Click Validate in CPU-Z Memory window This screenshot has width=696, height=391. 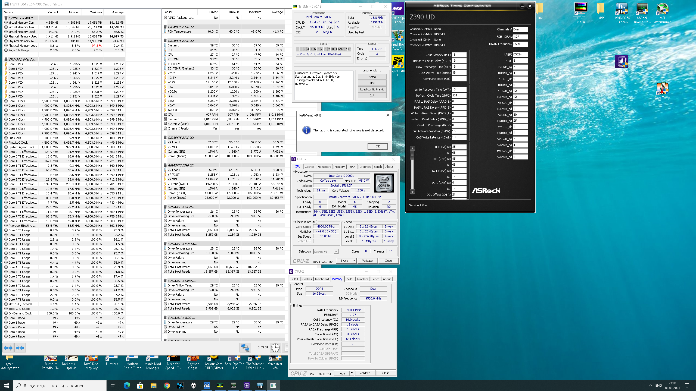(365, 373)
